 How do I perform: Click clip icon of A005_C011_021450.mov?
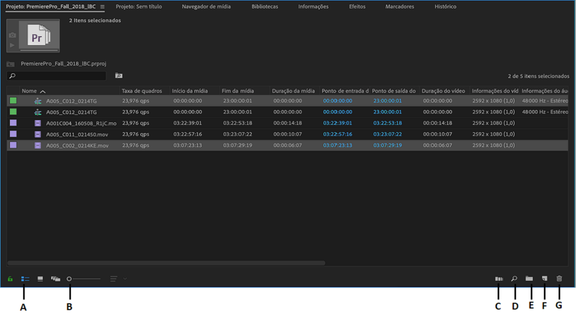click(x=37, y=134)
